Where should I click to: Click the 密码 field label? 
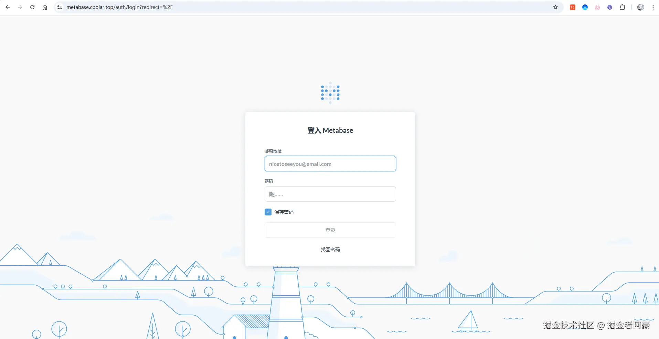269,181
